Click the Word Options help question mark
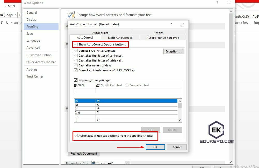The width and height of the screenshot is (259, 168). point(217,3)
